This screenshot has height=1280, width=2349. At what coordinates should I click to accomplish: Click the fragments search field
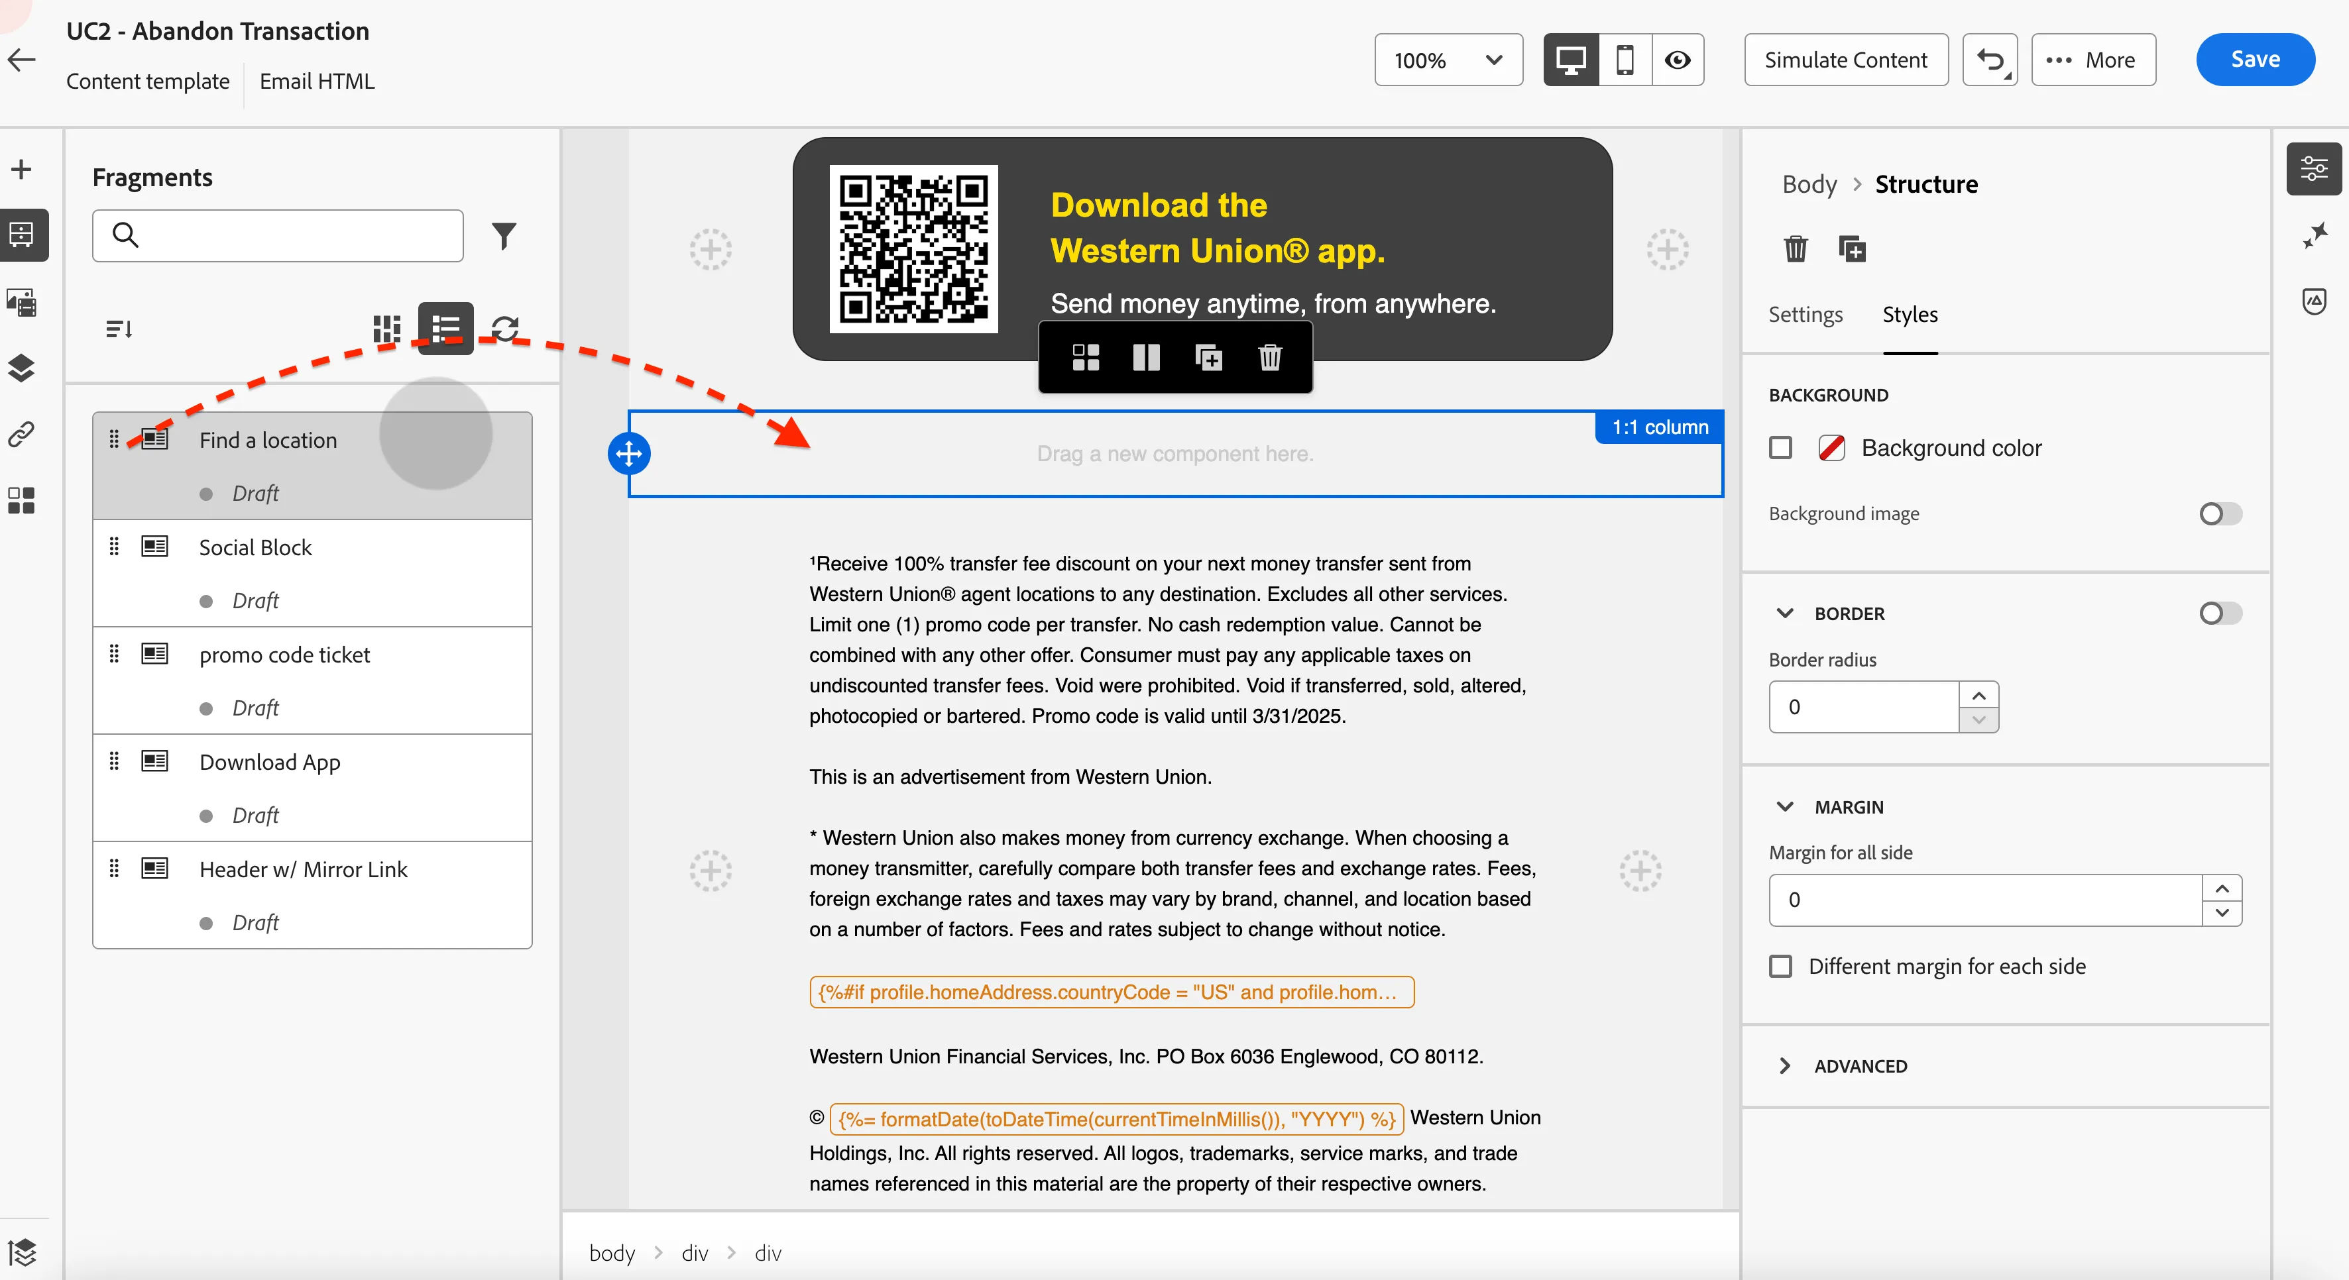coord(278,236)
